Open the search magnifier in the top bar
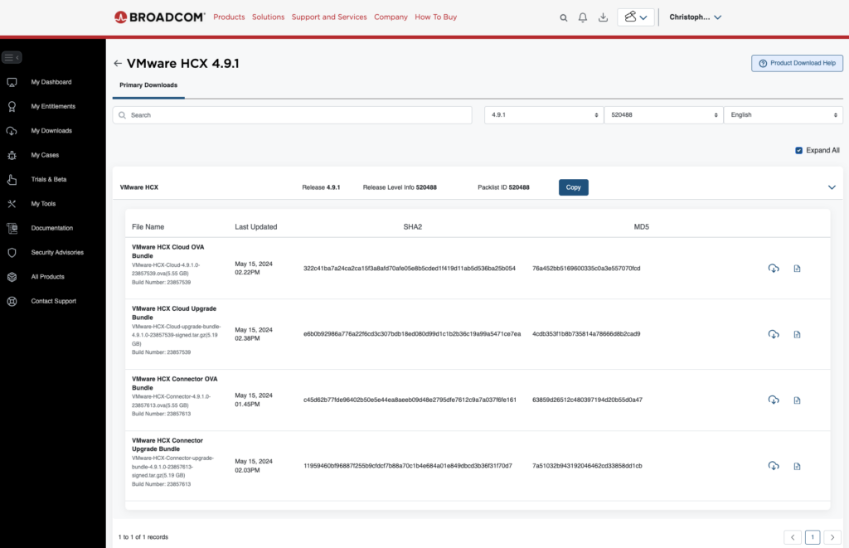 tap(564, 18)
